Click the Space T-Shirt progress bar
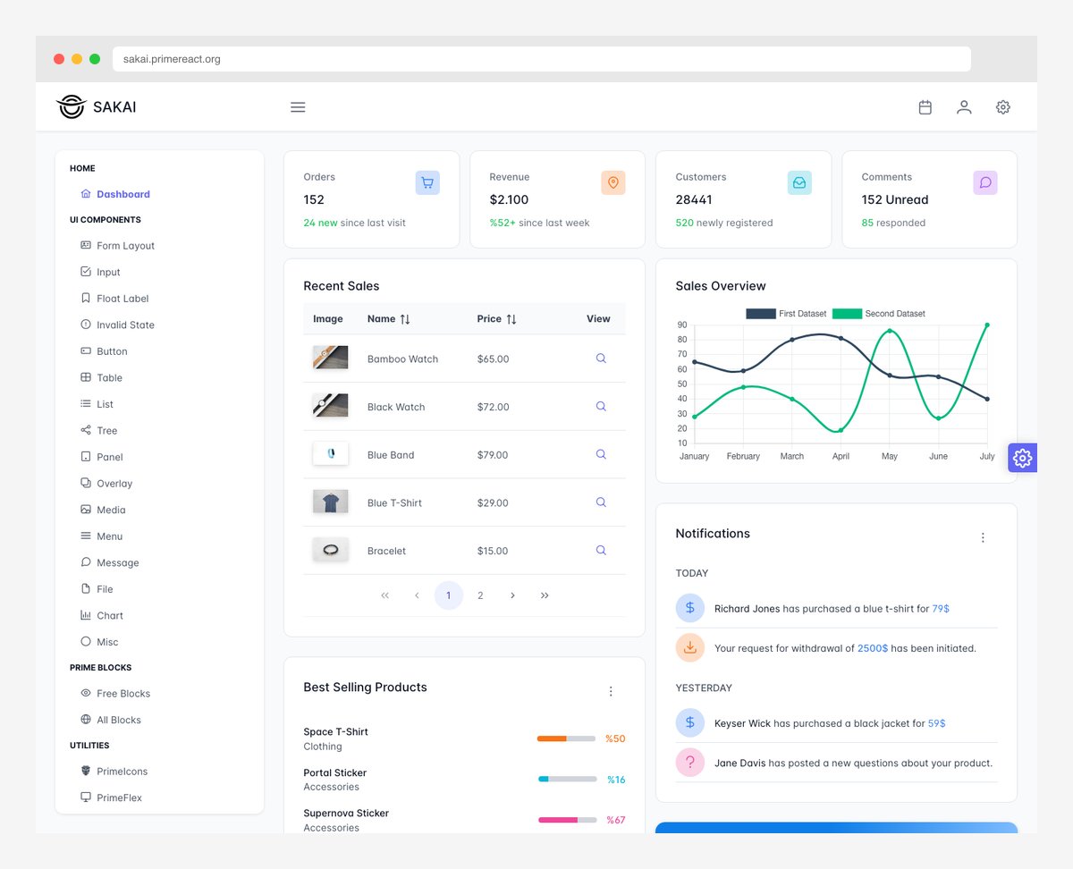The width and height of the screenshot is (1073, 869). 566,738
